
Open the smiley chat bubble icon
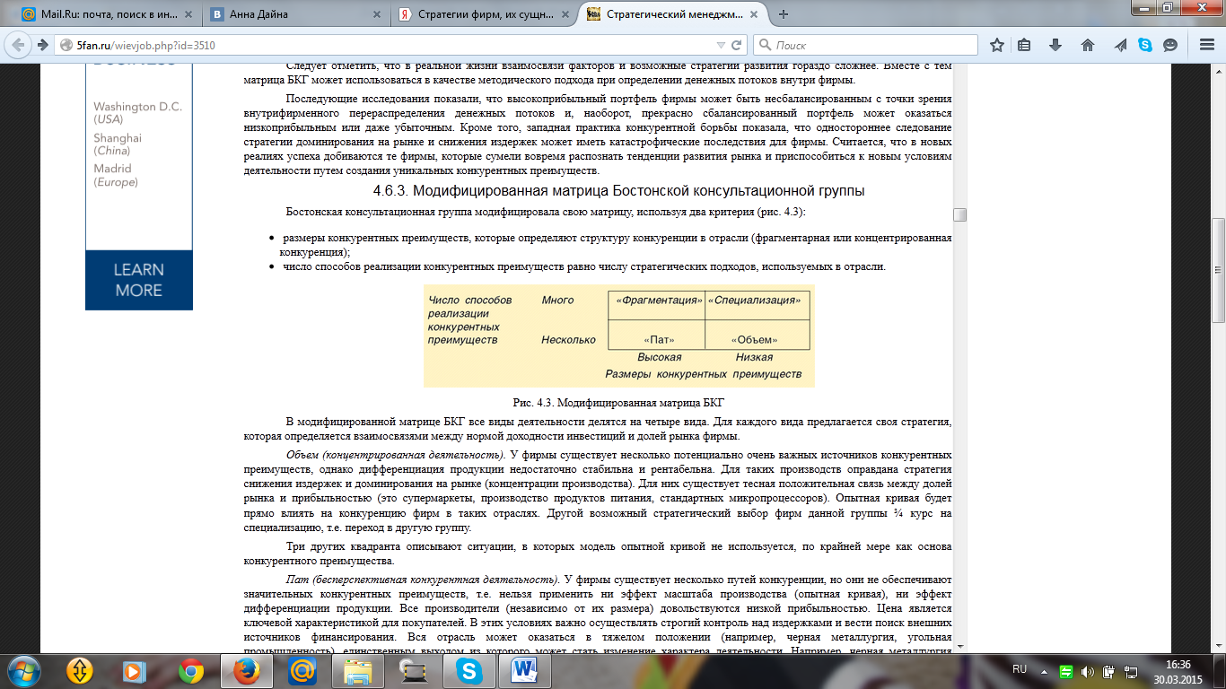pyautogui.click(x=1170, y=45)
